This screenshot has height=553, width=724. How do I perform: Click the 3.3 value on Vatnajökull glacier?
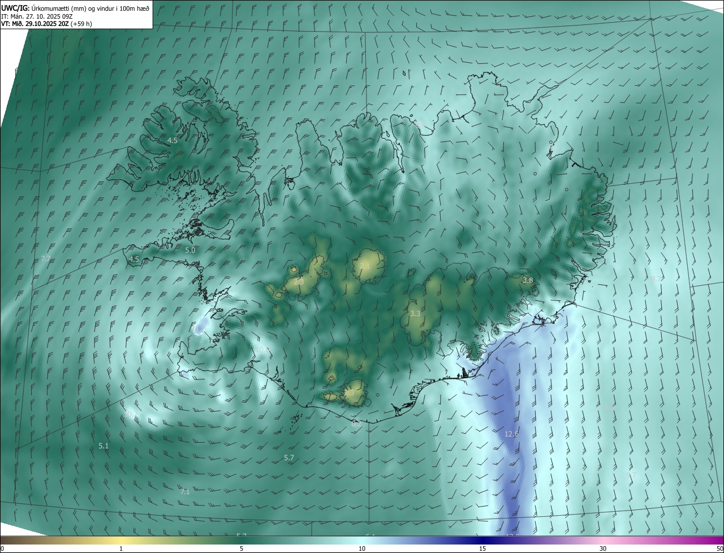coord(415,313)
